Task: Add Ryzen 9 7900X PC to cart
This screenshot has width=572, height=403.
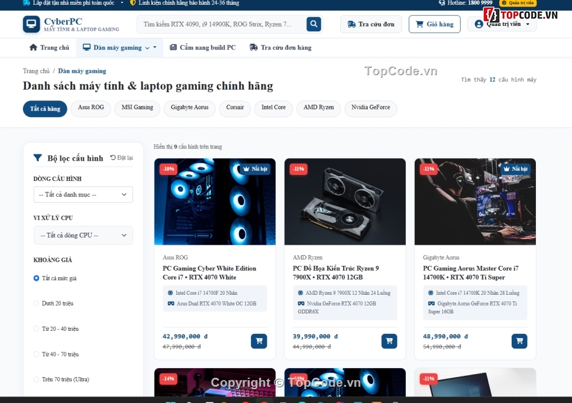Action: [389, 341]
